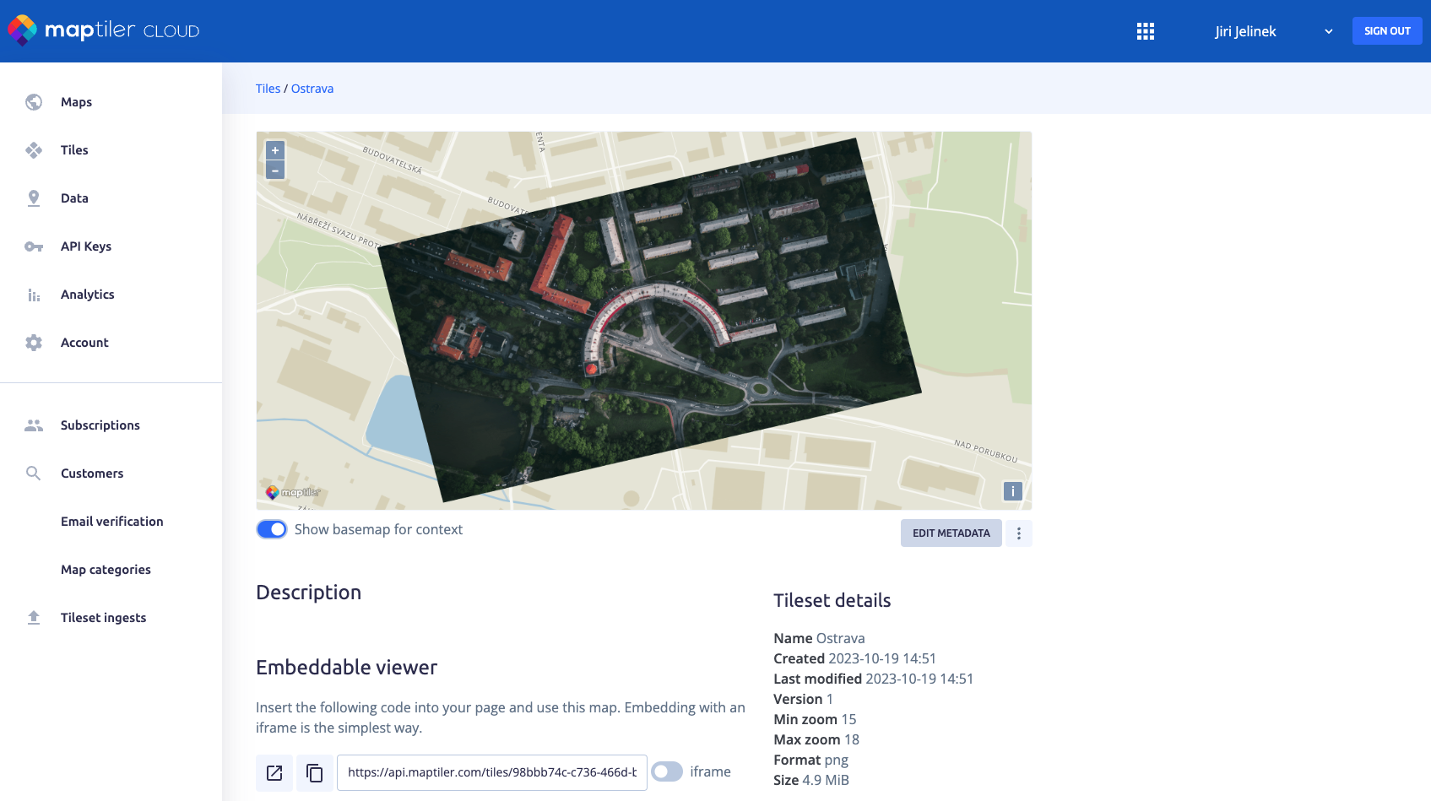Open the Data section

point(74,198)
